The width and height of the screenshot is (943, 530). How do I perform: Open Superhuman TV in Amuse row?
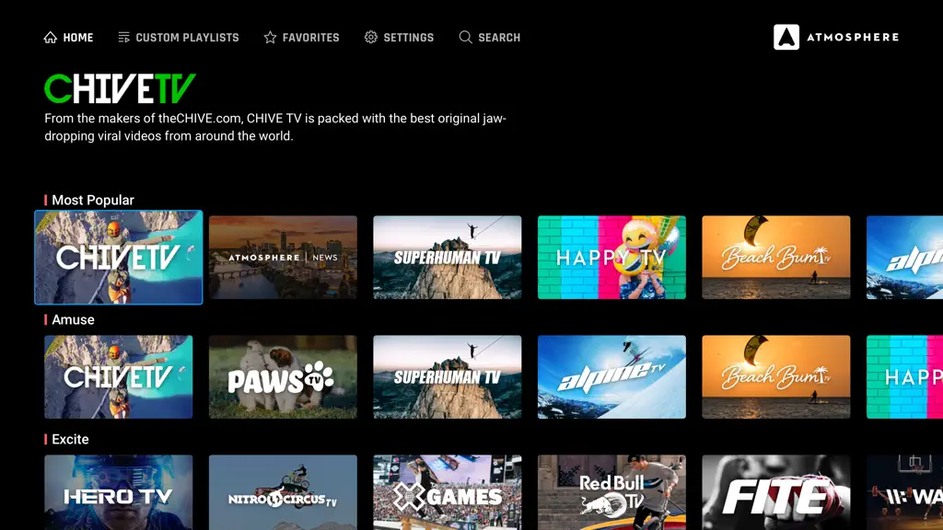pyautogui.click(x=447, y=376)
